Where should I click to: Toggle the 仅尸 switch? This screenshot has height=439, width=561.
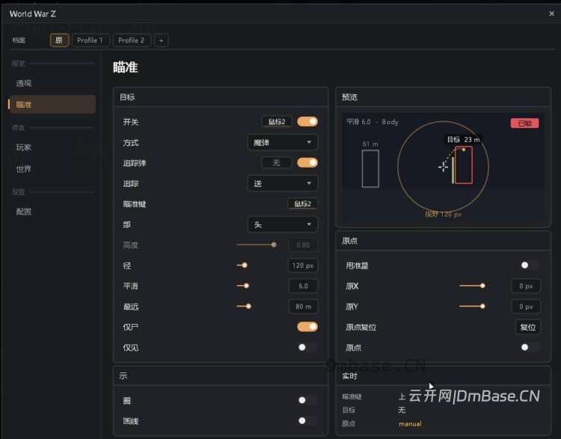tap(307, 327)
